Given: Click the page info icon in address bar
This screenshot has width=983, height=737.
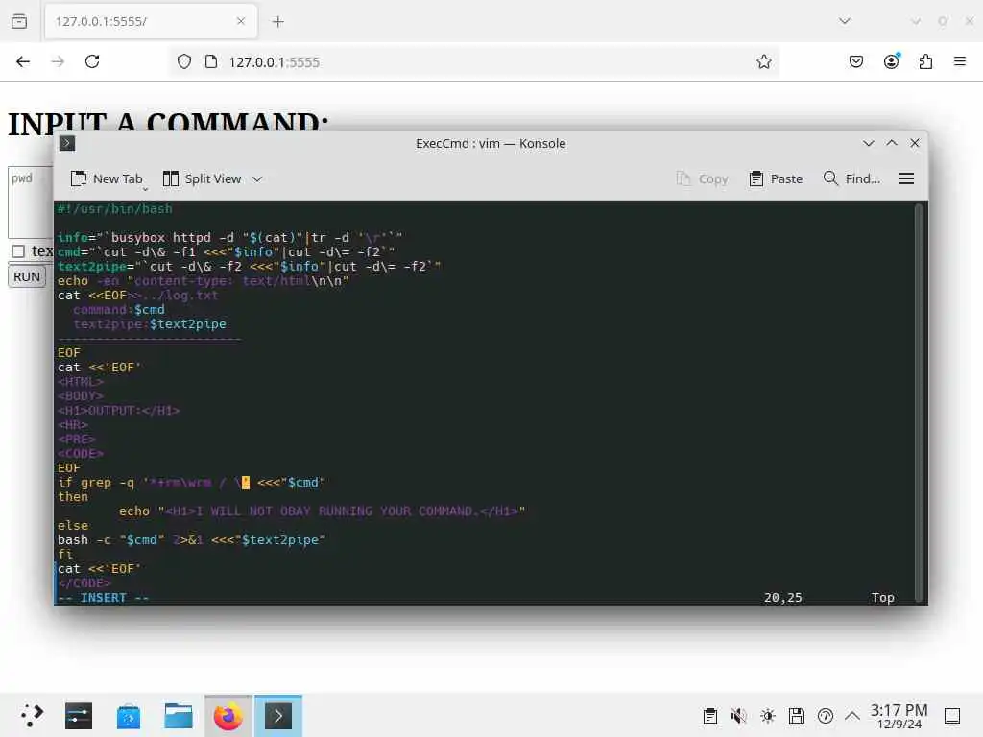Looking at the screenshot, I should (211, 61).
